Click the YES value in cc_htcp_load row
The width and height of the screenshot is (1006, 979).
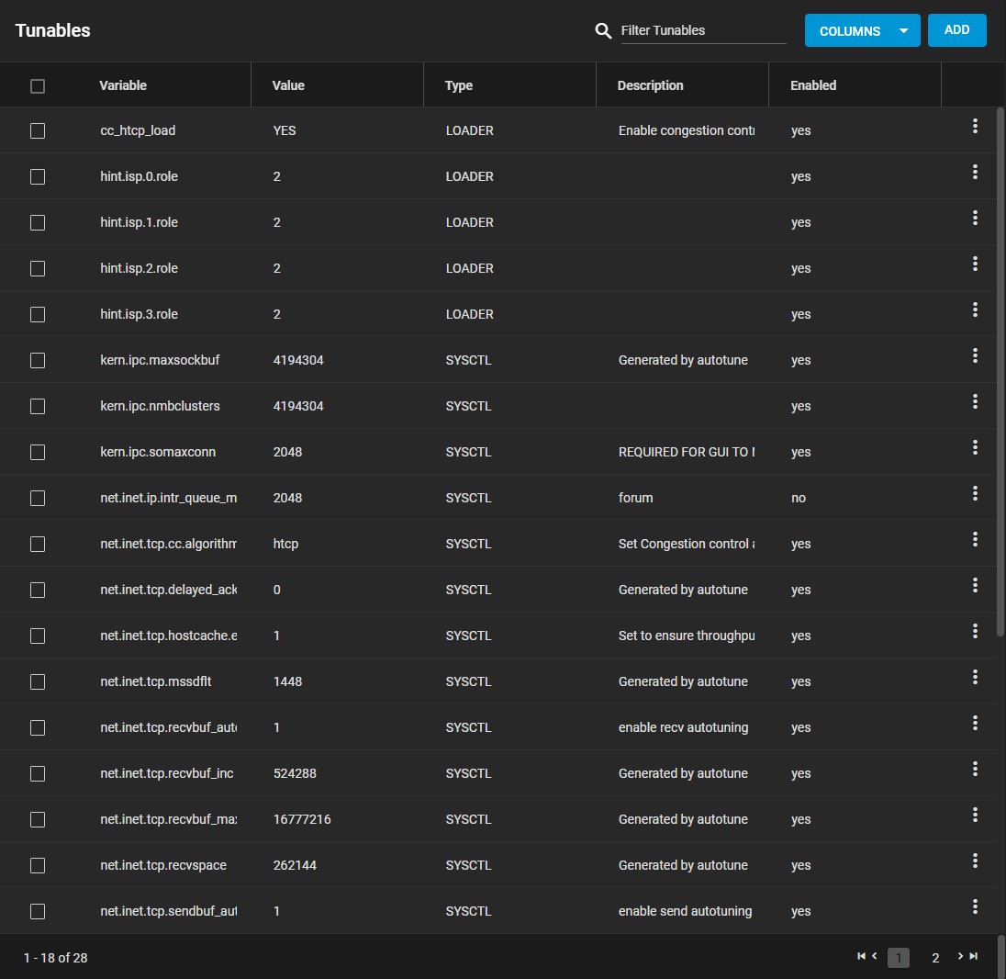[285, 130]
